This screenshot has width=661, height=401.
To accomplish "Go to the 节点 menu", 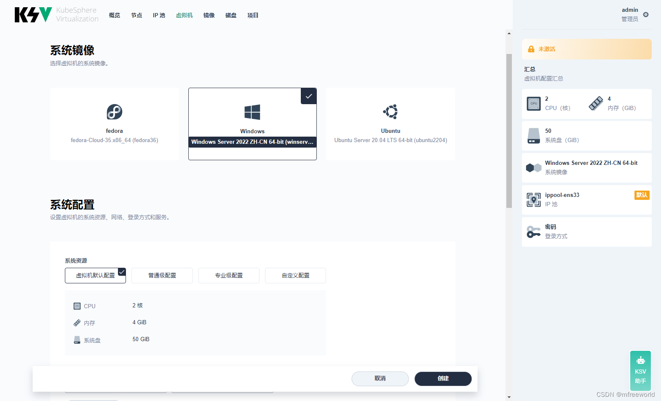I will click(136, 15).
